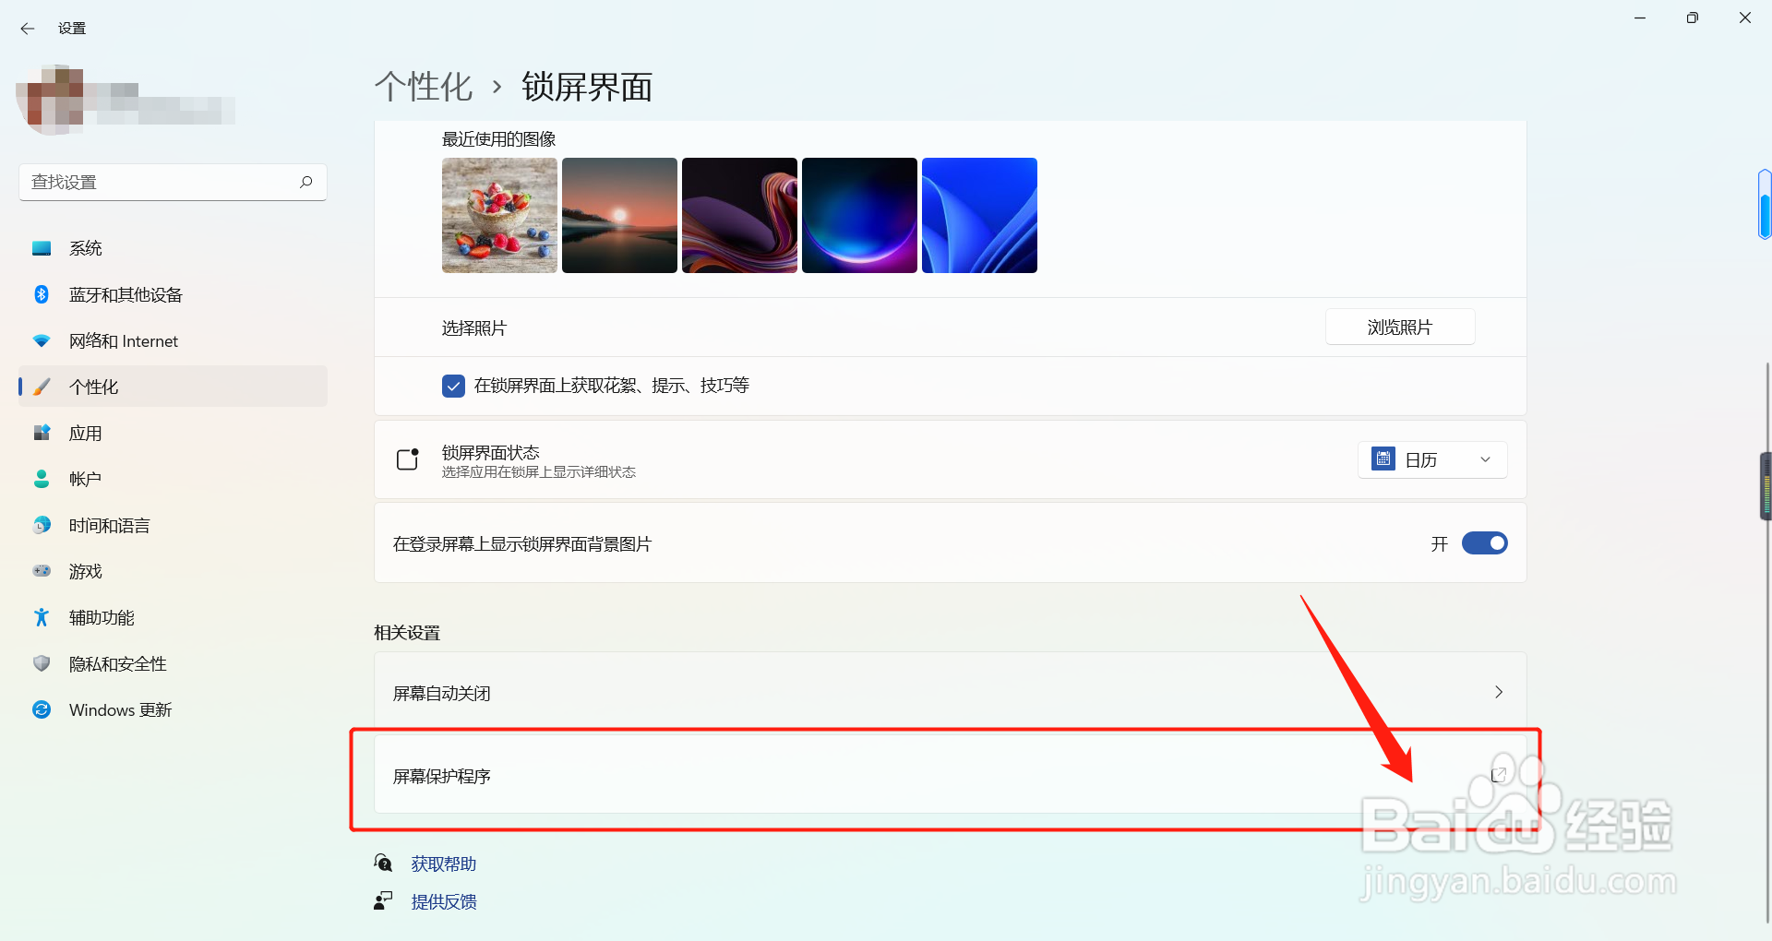The width and height of the screenshot is (1772, 941).
Task: Click the time and language globe icon
Action: coord(42,525)
